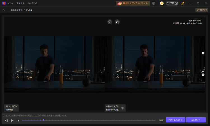210x126 pixels.
Task: Click the original video preview frame
Action: (54, 64)
